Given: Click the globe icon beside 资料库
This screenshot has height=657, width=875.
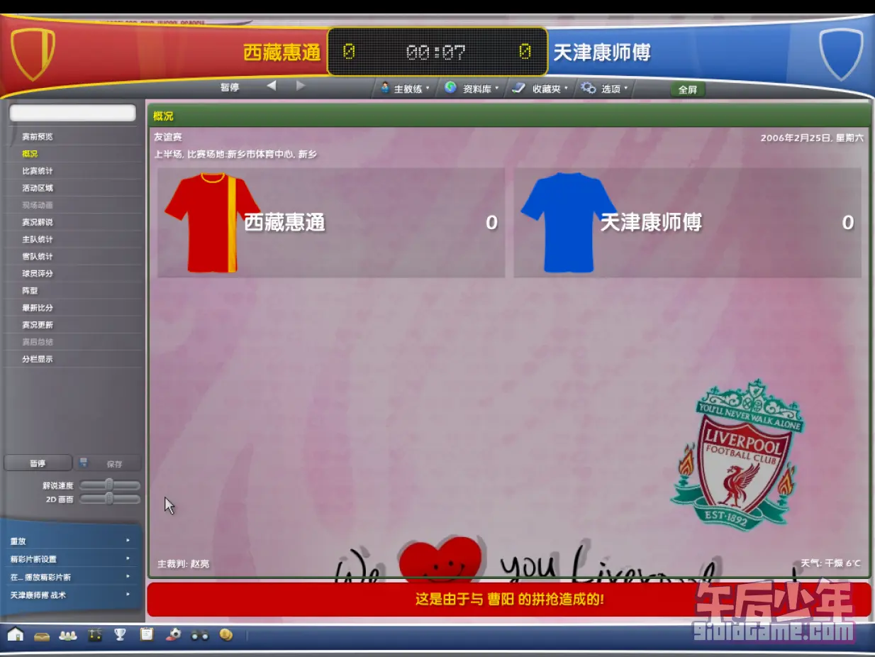Looking at the screenshot, I should [450, 88].
